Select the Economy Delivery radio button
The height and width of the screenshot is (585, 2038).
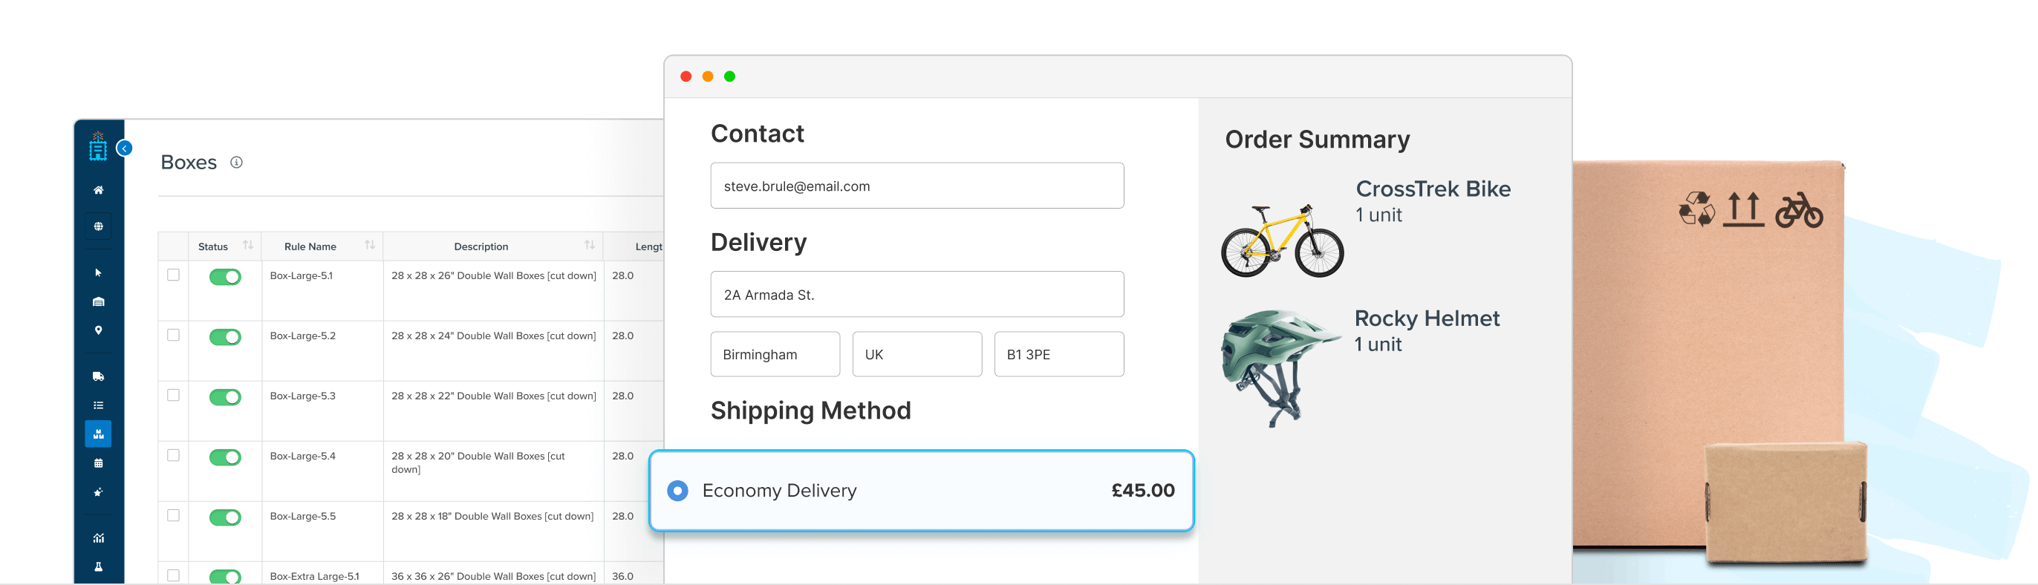click(677, 491)
